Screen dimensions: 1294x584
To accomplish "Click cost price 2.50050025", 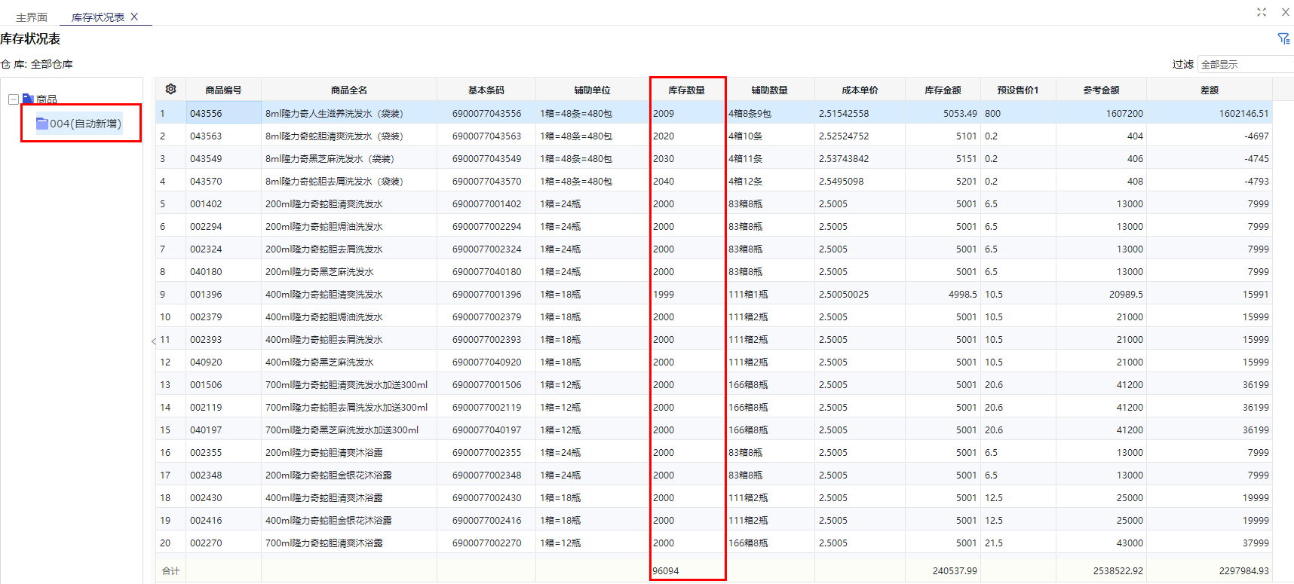I will coord(844,294).
